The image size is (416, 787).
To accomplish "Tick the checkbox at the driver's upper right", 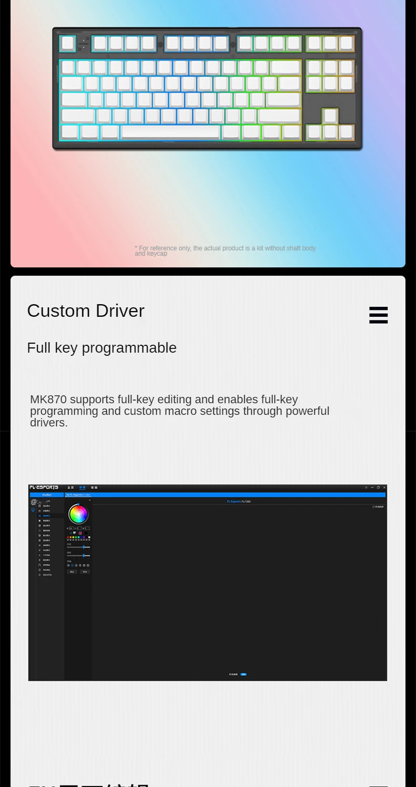I will pyautogui.click(x=373, y=507).
